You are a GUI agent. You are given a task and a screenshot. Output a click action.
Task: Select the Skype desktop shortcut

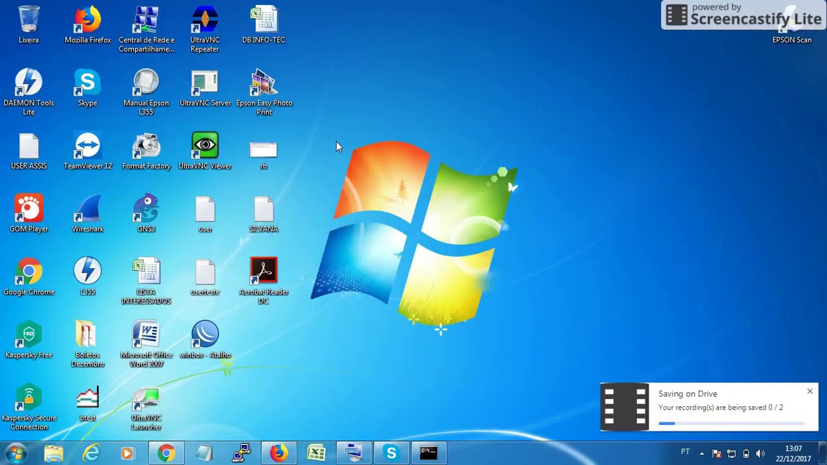(88, 88)
